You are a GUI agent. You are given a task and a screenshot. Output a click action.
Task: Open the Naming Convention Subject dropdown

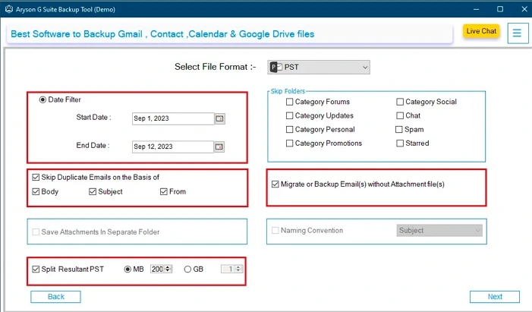(x=439, y=231)
